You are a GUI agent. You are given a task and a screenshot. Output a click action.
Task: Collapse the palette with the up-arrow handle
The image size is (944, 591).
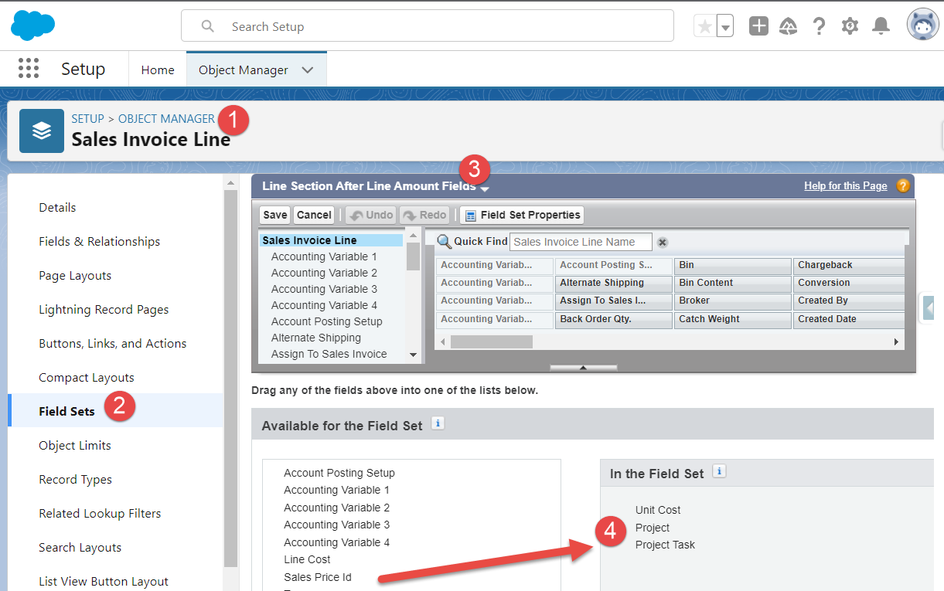point(583,368)
